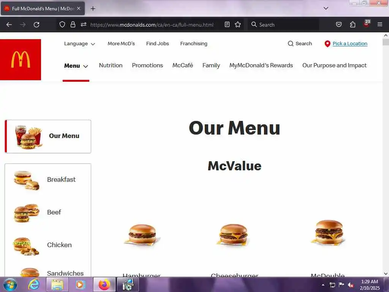This screenshot has width=389, height=292.
Task: Launch Internet Explorer from the taskbar
Action: (x=34, y=284)
